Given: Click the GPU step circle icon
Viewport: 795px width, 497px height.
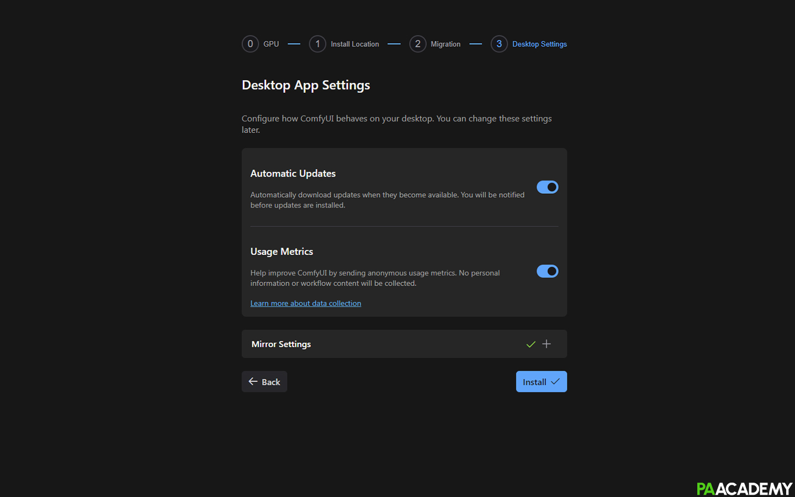Looking at the screenshot, I should pyautogui.click(x=250, y=44).
